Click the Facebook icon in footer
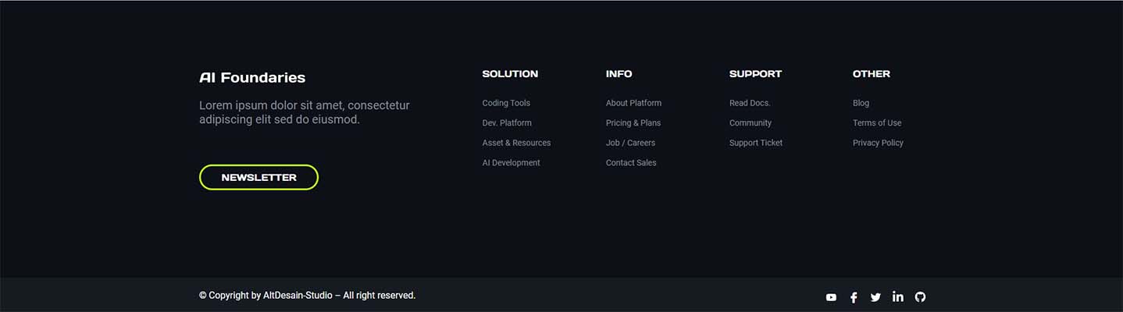The height and width of the screenshot is (312, 1123). [x=854, y=297]
